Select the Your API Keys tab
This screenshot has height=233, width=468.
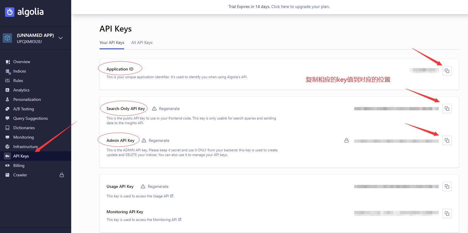112,42
